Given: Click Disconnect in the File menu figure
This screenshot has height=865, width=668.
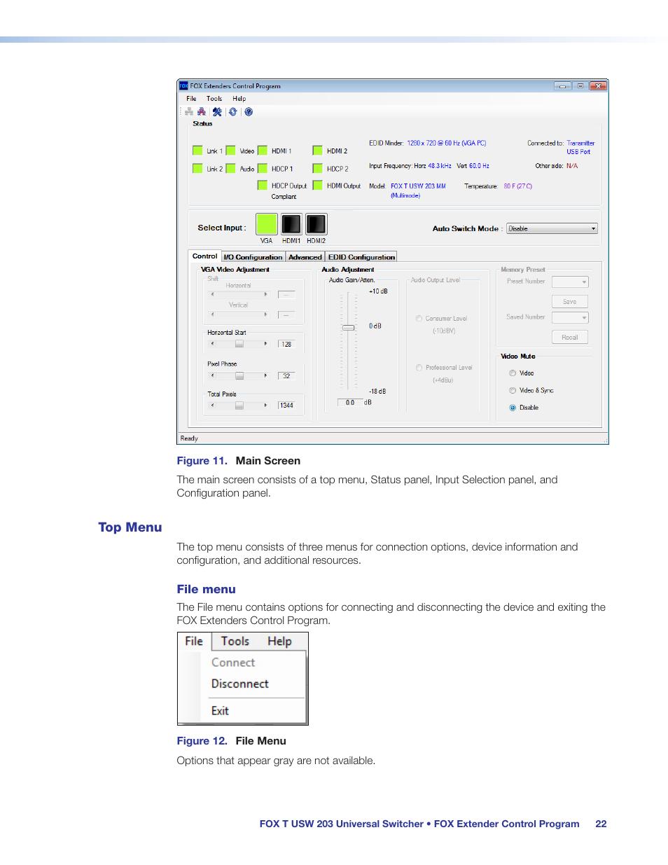Looking at the screenshot, I should coord(240,684).
